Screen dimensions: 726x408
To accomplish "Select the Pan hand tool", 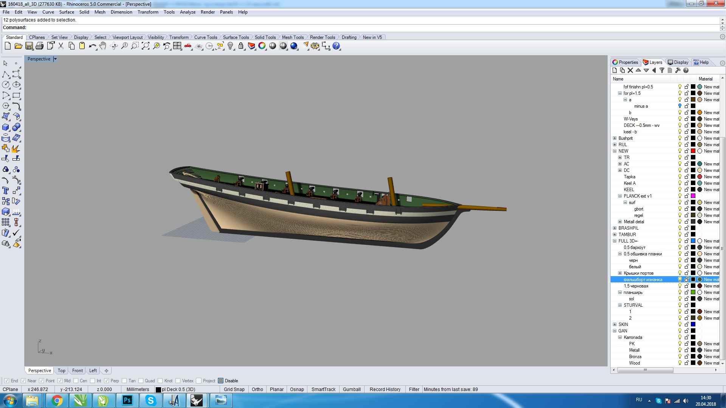I will (103, 46).
